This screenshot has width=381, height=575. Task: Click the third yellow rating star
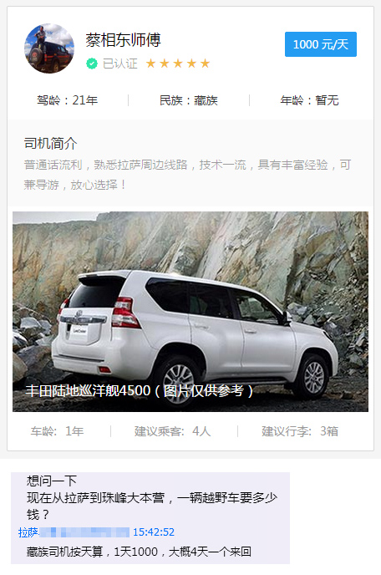[x=178, y=64]
